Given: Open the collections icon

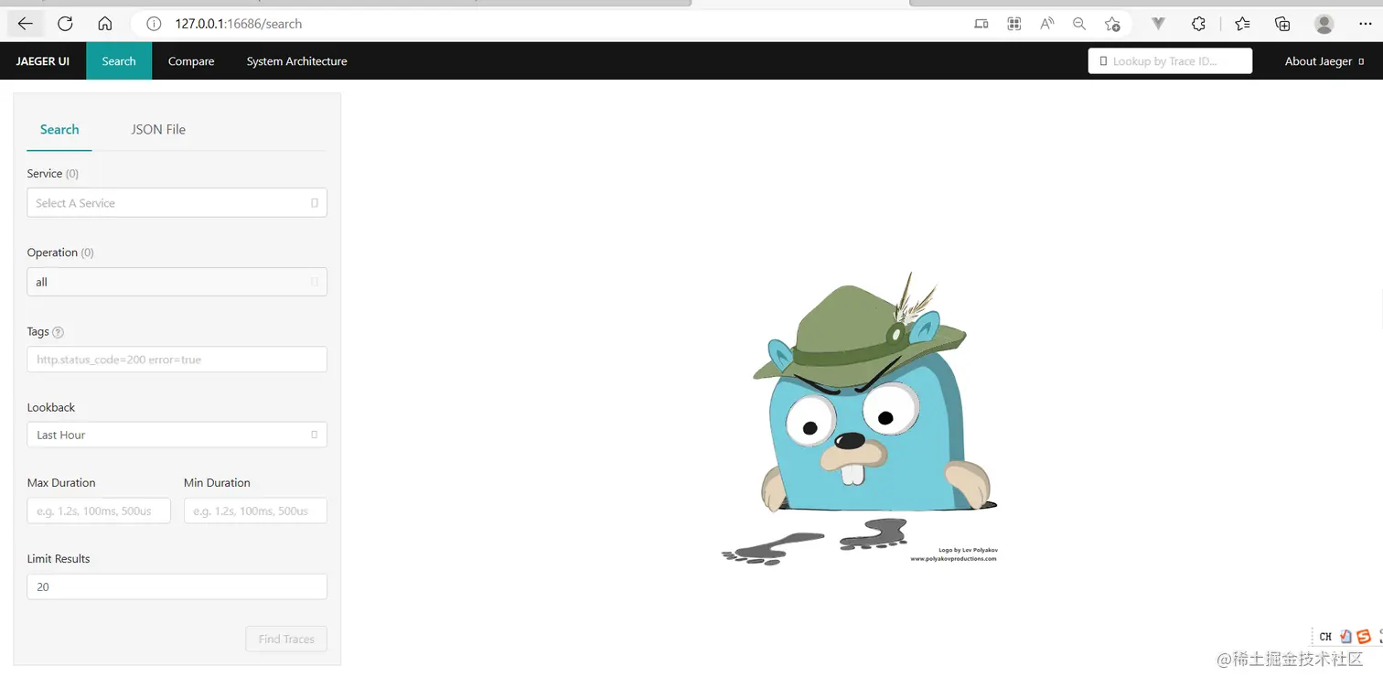Looking at the screenshot, I should (x=1282, y=24).
